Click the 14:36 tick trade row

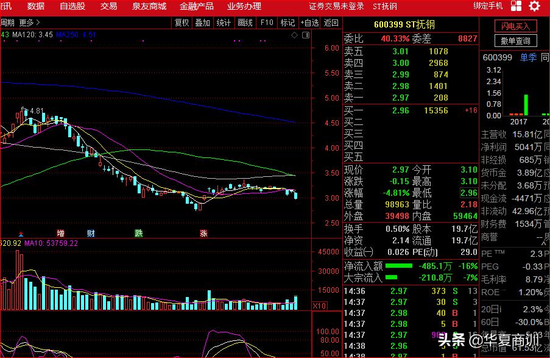point(411,291)
